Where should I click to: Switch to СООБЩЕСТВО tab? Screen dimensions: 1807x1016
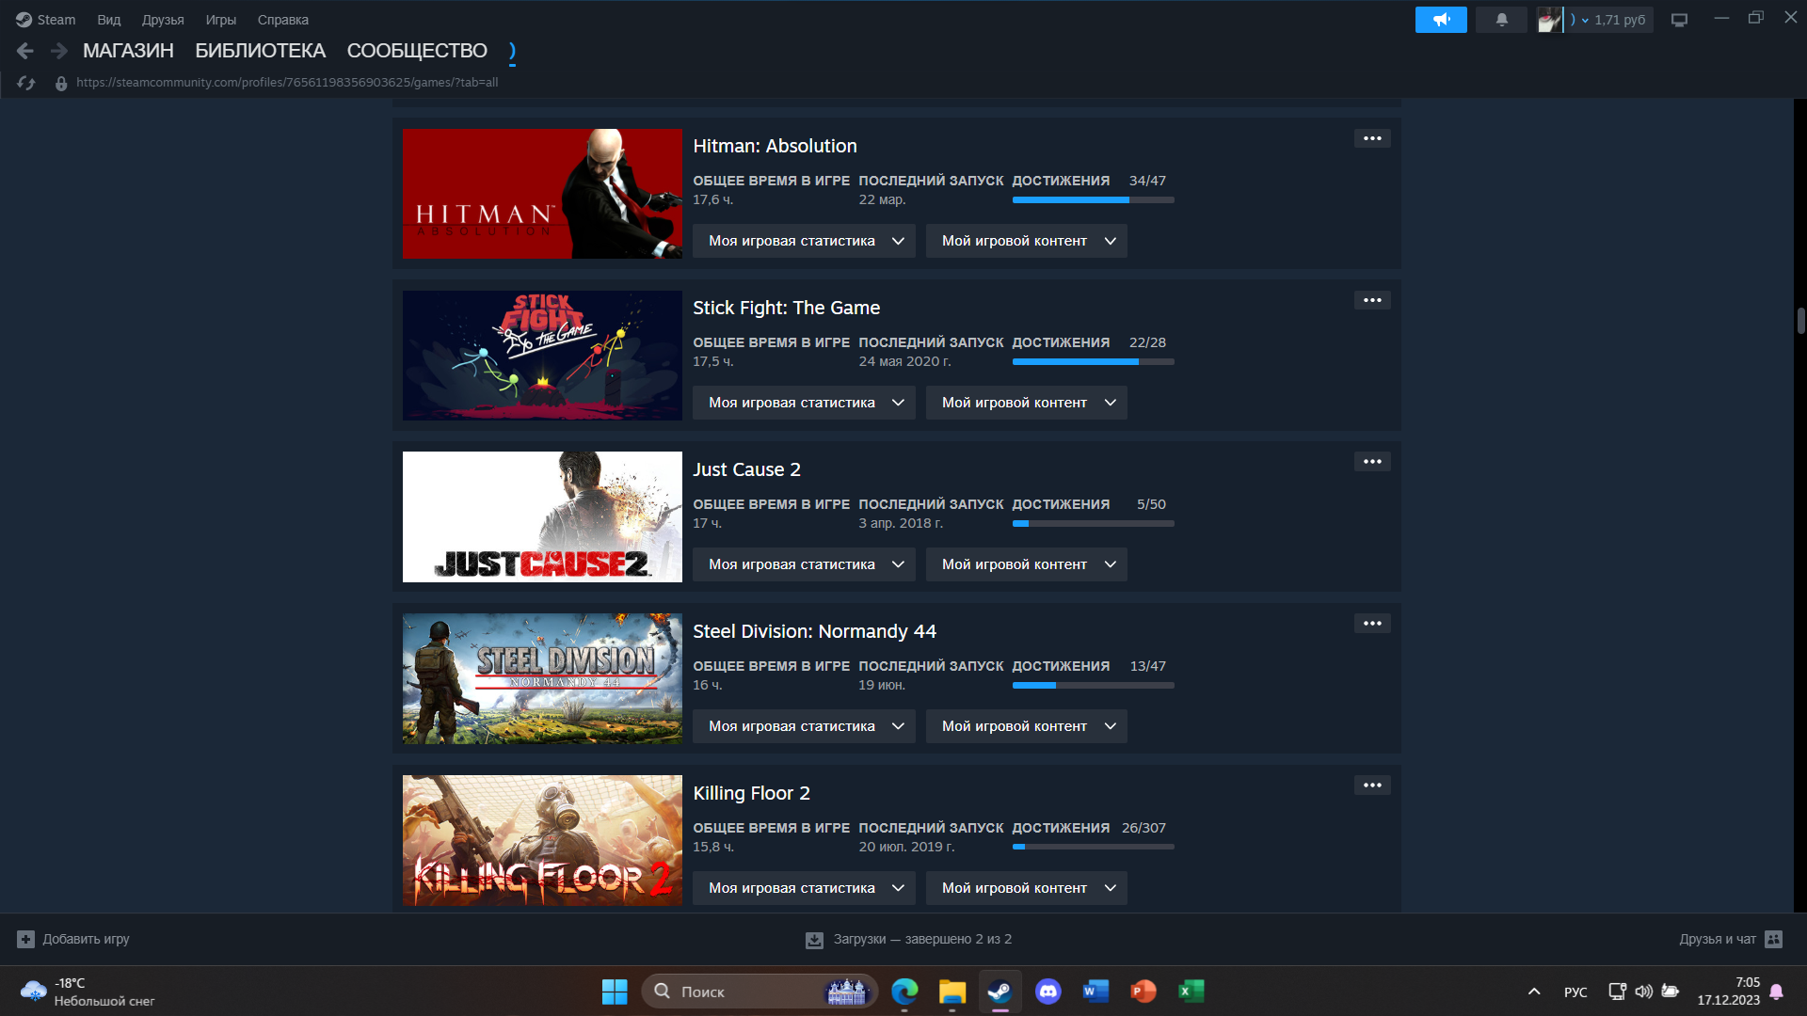click(417, 51)
